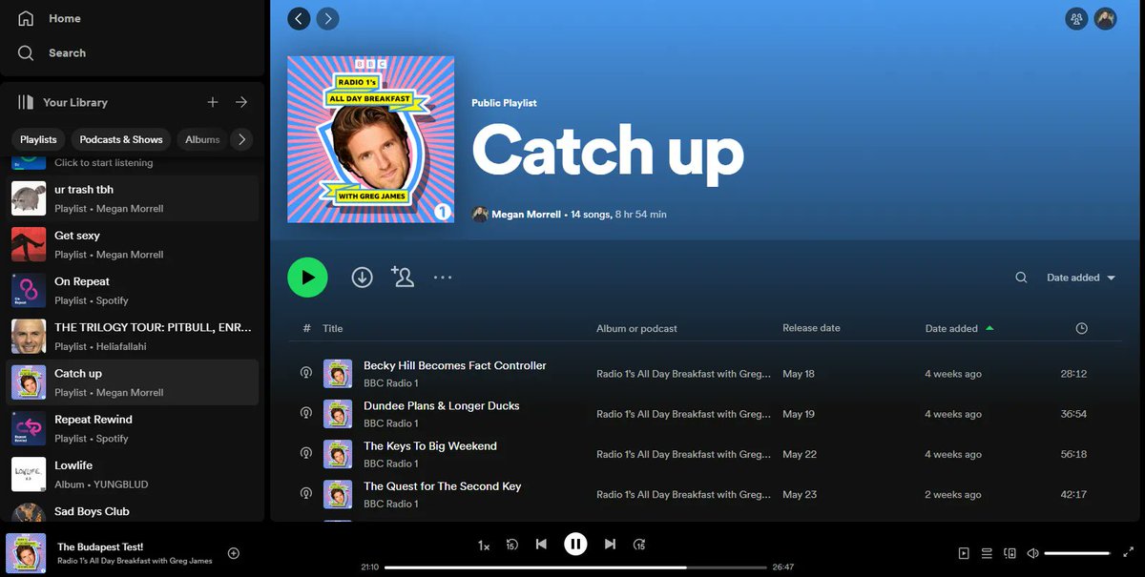Open the Repeat Rewind playlist
Screen dimensions: 1145x577
(x=133, y=428)
